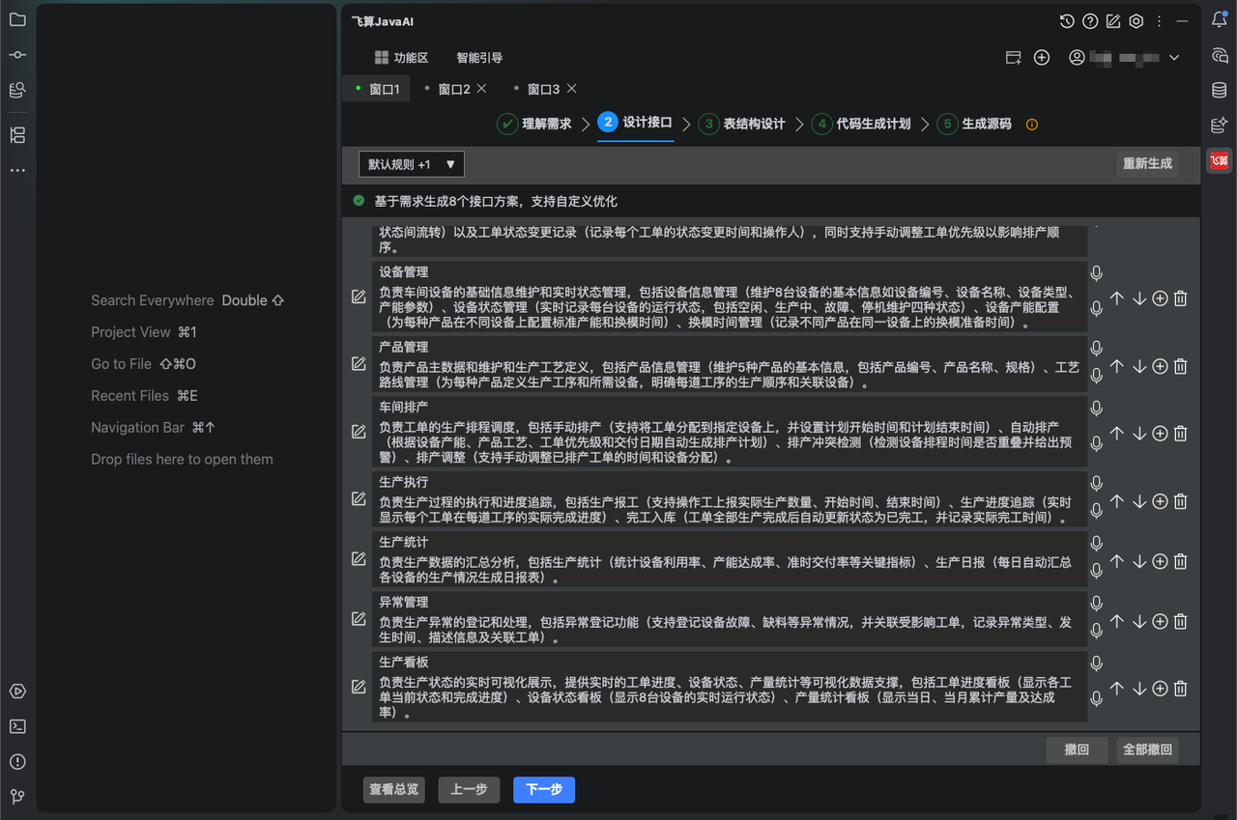
Task: Click the edit icon for 产品管理 row
Action: coord(359,364)
